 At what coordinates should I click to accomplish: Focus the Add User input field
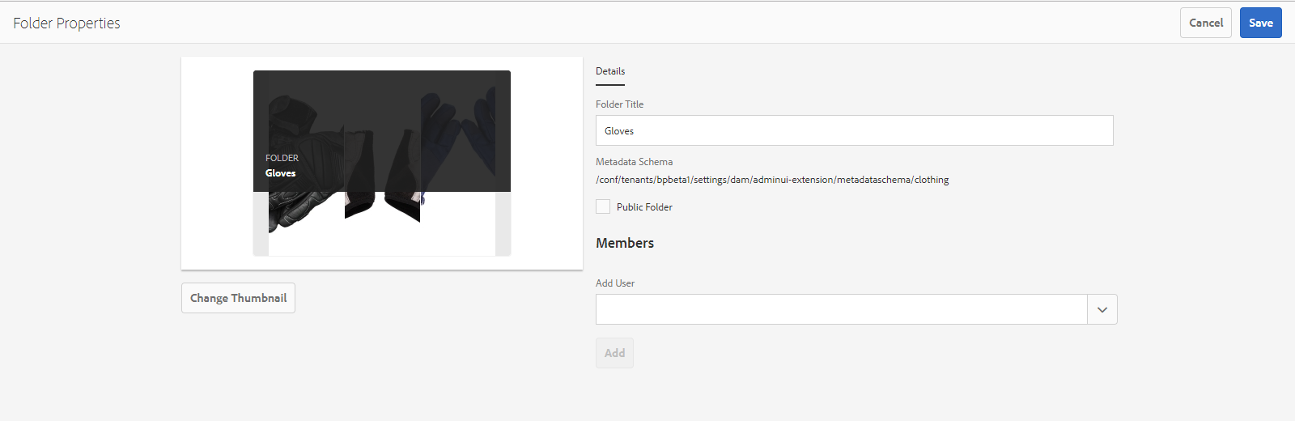click(841, 309)
